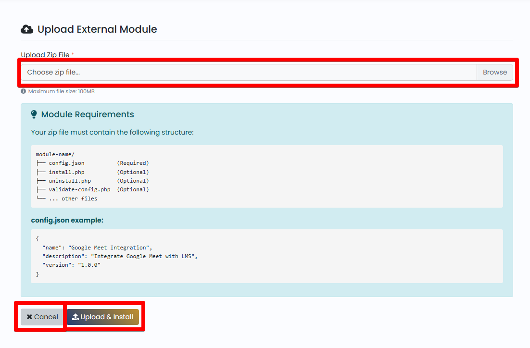
Task: Click the uninstall.php entry in the structure
Action: tap(70, 181)
